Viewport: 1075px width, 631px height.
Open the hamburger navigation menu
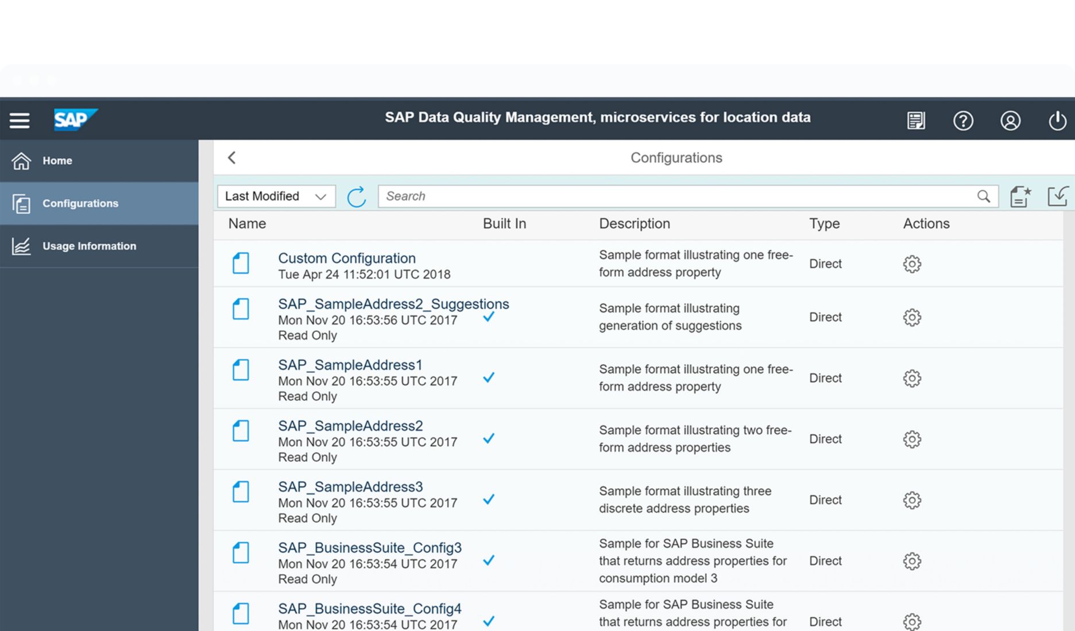(20, 120)
